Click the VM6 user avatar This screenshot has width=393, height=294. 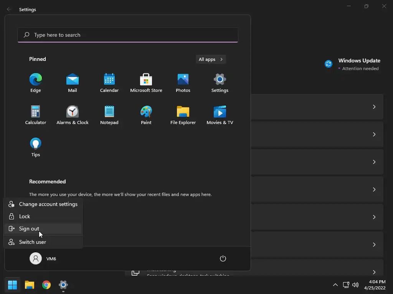pyautogui.click(x=36, y=258)
